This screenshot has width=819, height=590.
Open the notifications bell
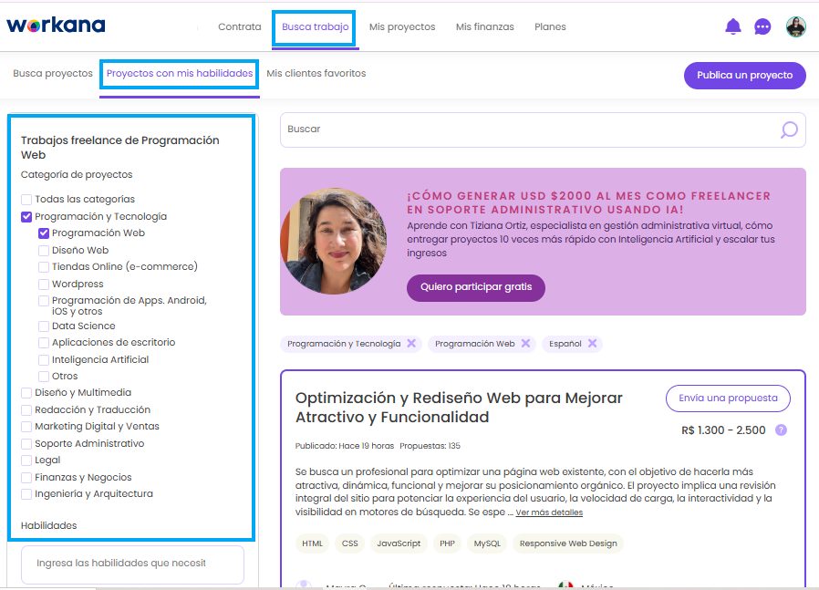coord(733,26)
